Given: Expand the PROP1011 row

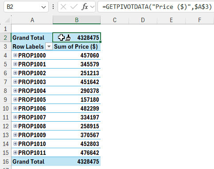Looking at the screenshot, I should pos(15,153).
